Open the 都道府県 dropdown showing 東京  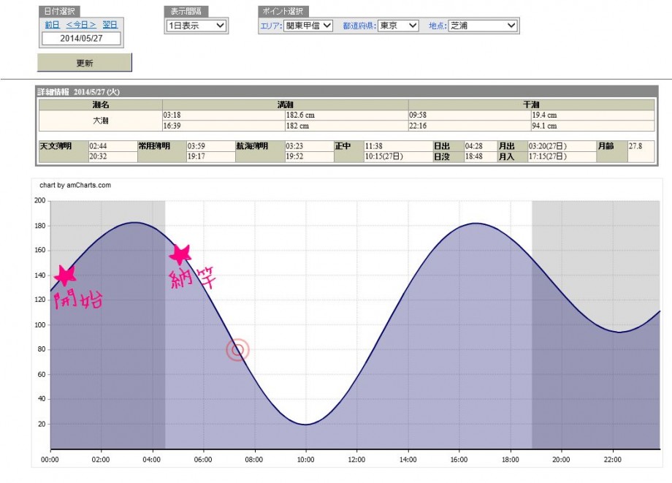(x=398, y=26)
